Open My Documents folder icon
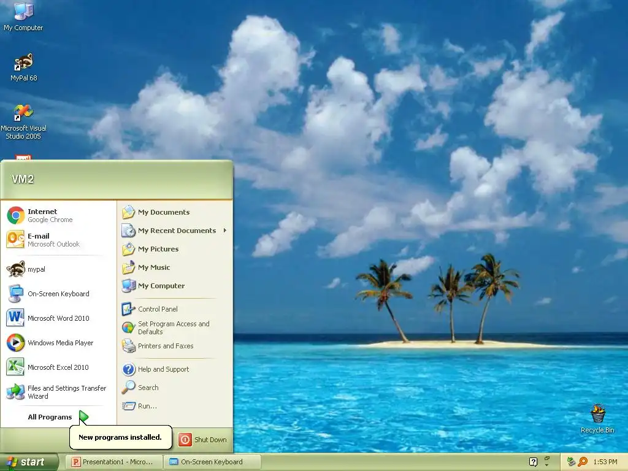Screen dimensions: 628x471 [129, 212]
